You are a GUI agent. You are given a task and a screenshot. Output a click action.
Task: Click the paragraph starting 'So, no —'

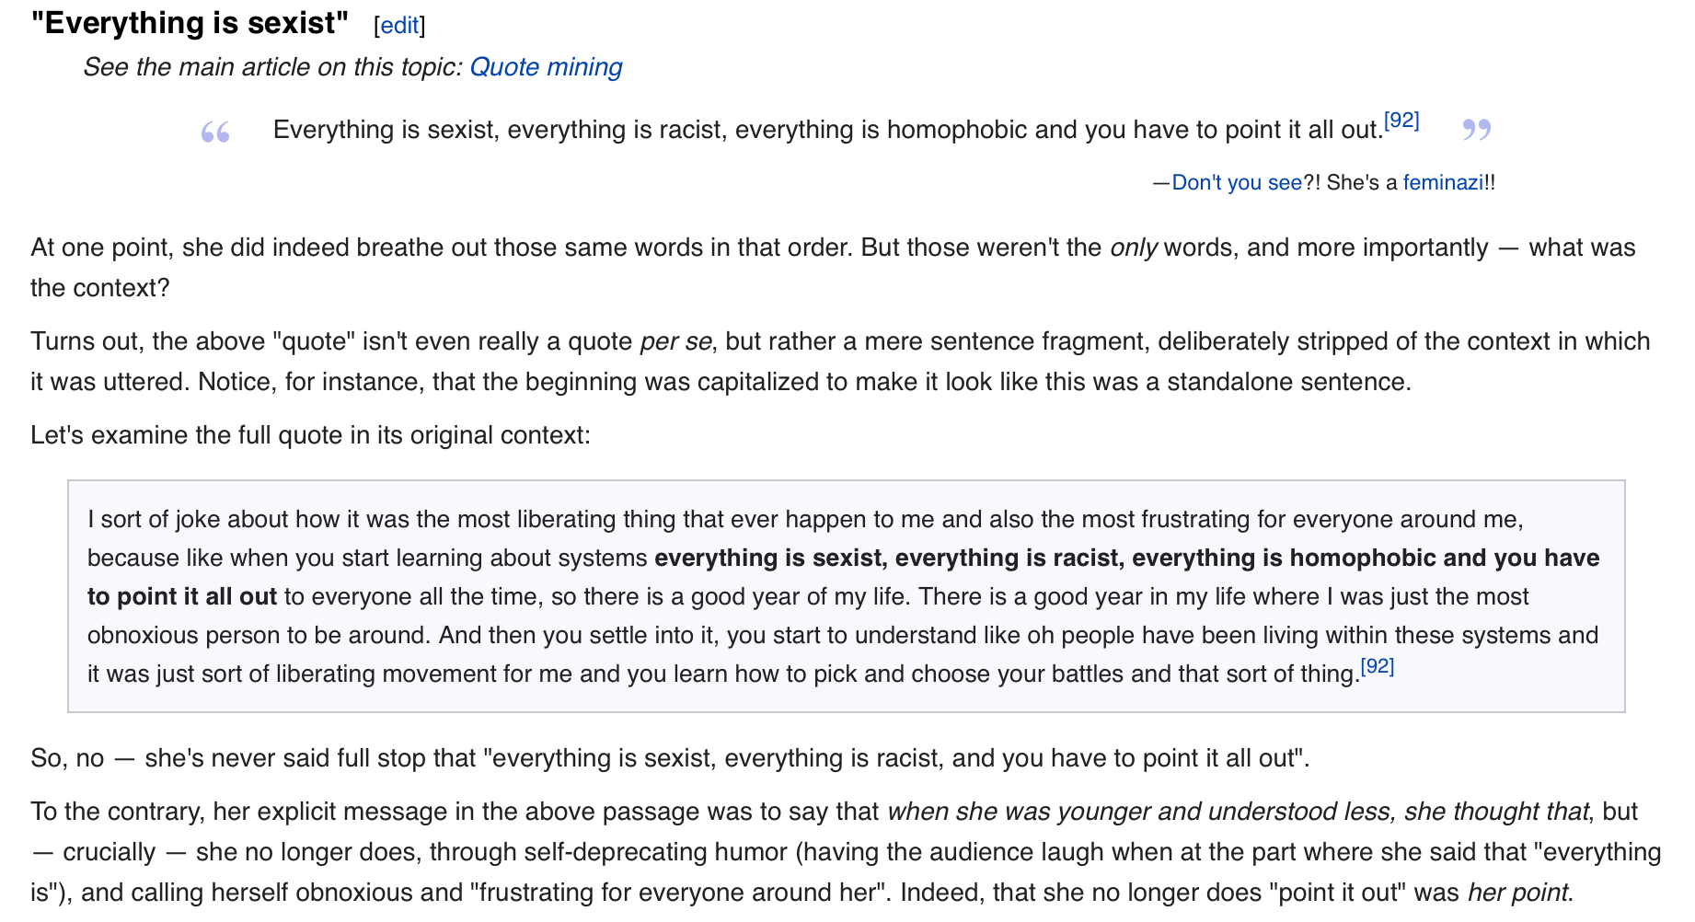point(670,758)
